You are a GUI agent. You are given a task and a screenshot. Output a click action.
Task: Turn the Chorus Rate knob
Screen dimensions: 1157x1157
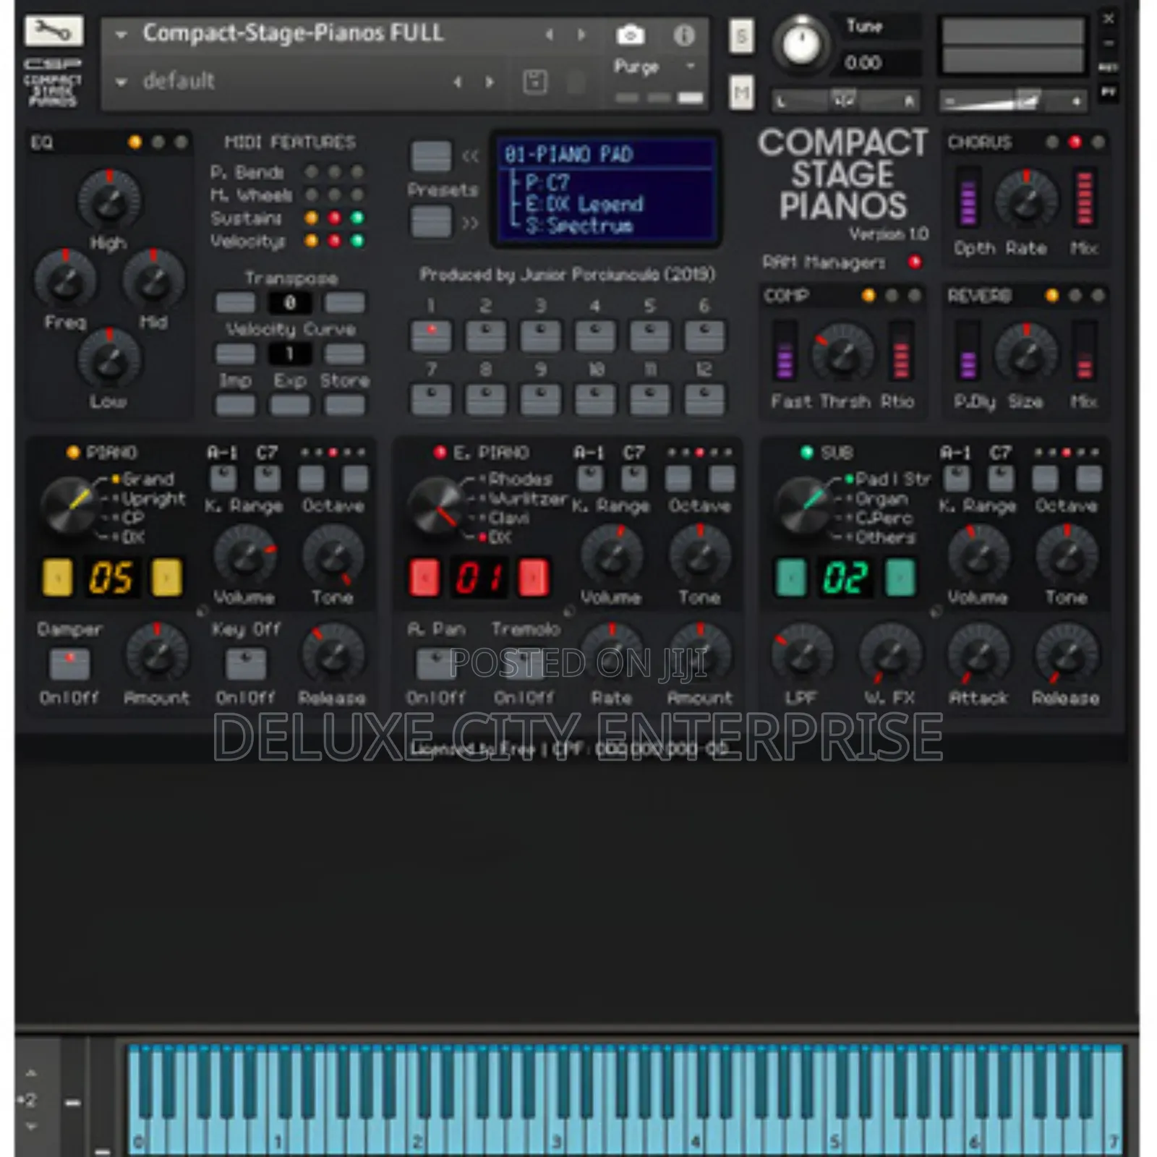click(x=1026, y=200)
